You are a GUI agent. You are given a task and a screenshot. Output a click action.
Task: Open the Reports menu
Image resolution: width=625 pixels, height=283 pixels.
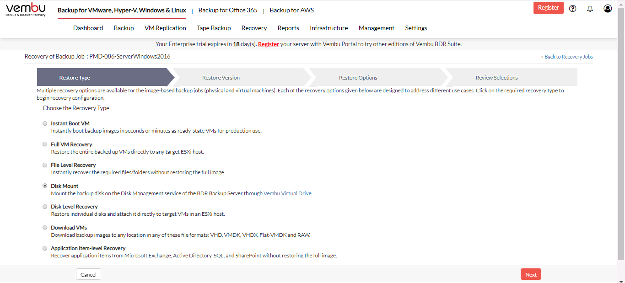click(x=288, y=28)
